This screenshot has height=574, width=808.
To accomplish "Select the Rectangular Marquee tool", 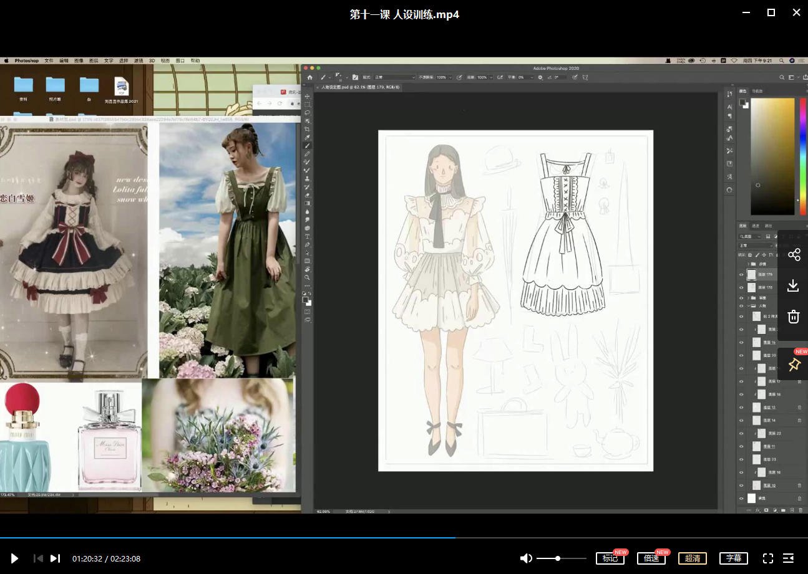I will [x=308, y=105].
